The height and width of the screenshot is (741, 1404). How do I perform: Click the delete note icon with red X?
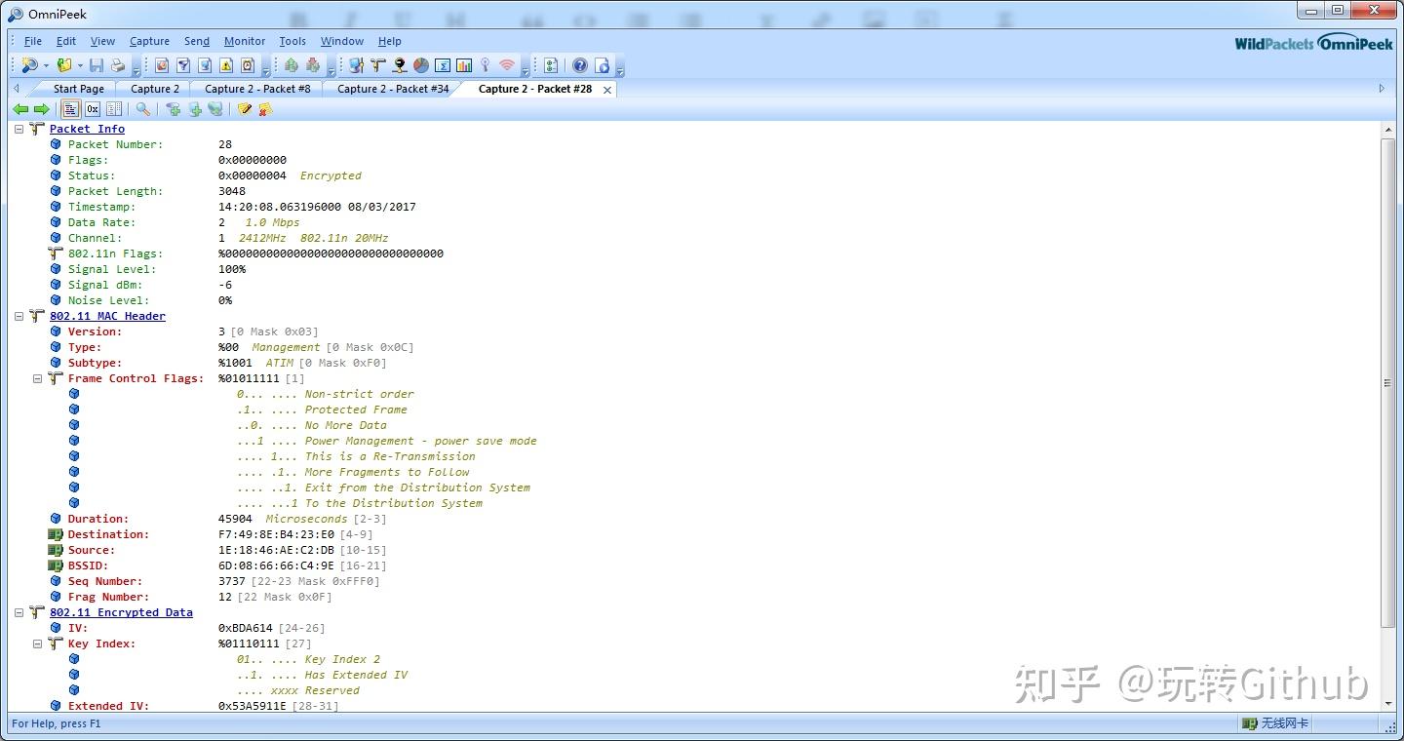click(265, 109)
